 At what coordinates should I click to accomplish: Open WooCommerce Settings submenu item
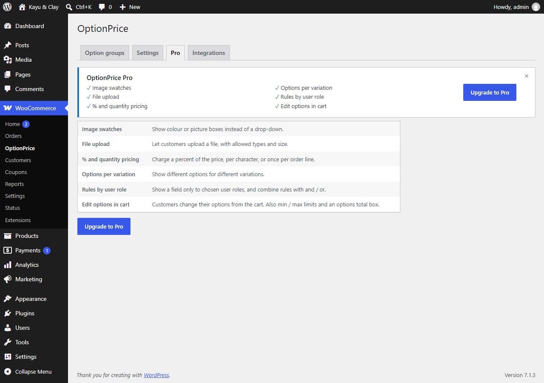15,196
